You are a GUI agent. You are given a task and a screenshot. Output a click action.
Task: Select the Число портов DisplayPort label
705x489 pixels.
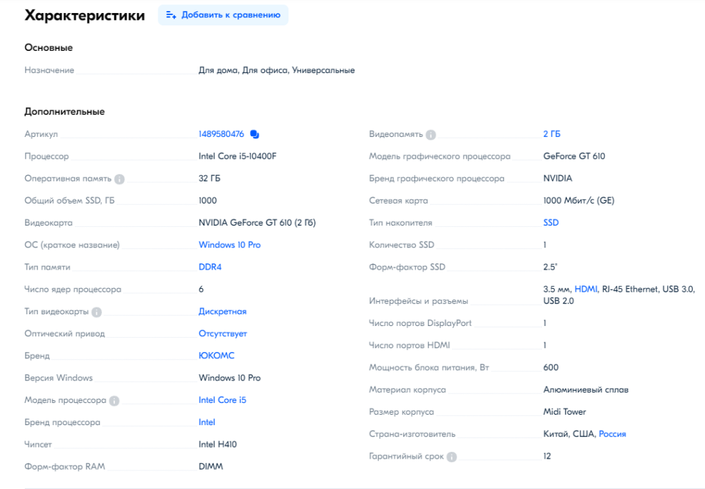pyautogui.click(x=421, y=323)
